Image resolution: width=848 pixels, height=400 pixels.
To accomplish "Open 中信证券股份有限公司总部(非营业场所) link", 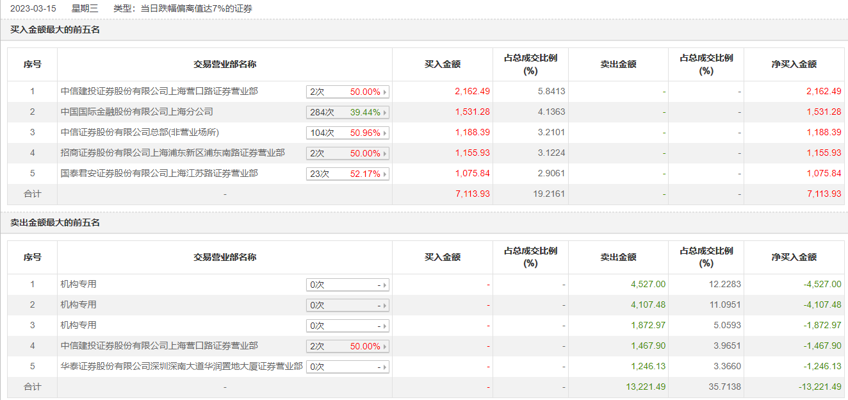I will pos(140,133).
